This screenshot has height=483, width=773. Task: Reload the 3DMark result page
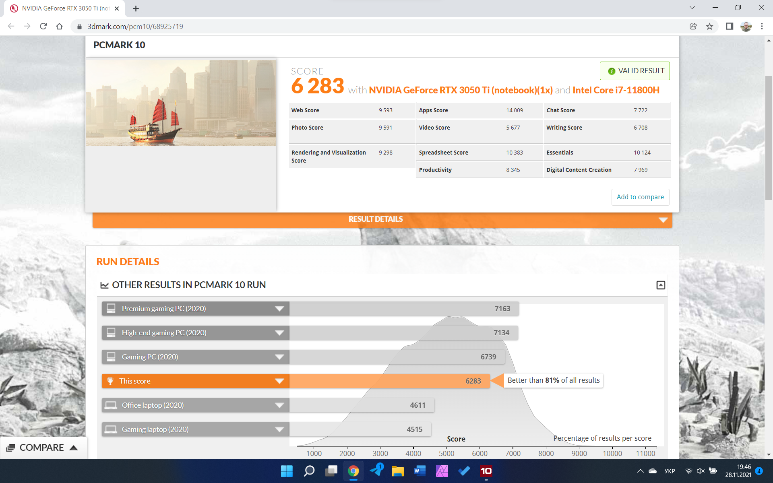click(43, 26)
